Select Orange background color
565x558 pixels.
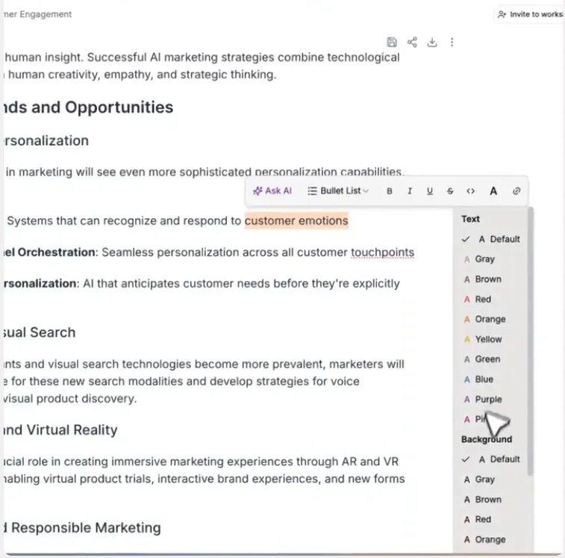tap(491, 539)
